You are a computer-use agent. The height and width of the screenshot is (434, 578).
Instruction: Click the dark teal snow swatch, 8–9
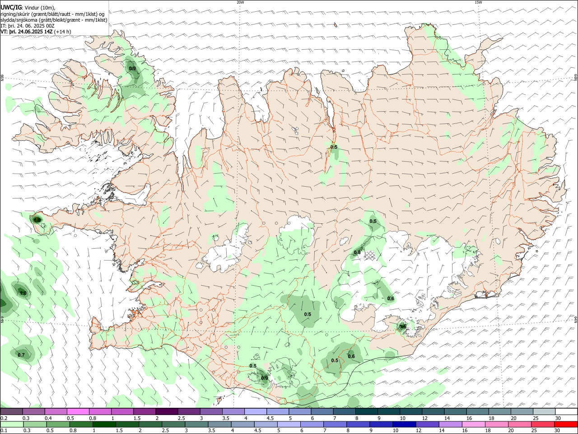point(366,412)
